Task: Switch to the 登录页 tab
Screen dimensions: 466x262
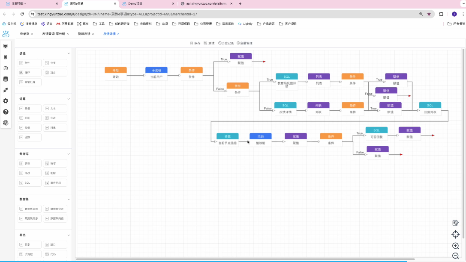Action: (24, 34)
